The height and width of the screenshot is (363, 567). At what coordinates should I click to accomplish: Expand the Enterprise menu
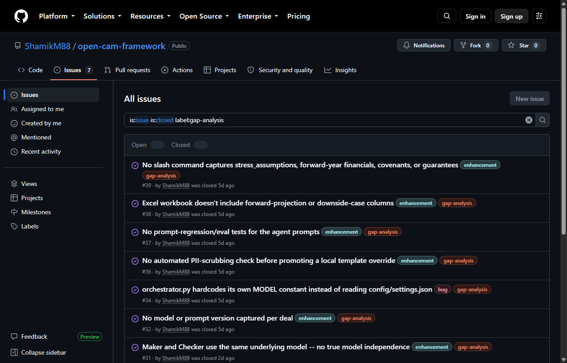[x=258, y=16]
